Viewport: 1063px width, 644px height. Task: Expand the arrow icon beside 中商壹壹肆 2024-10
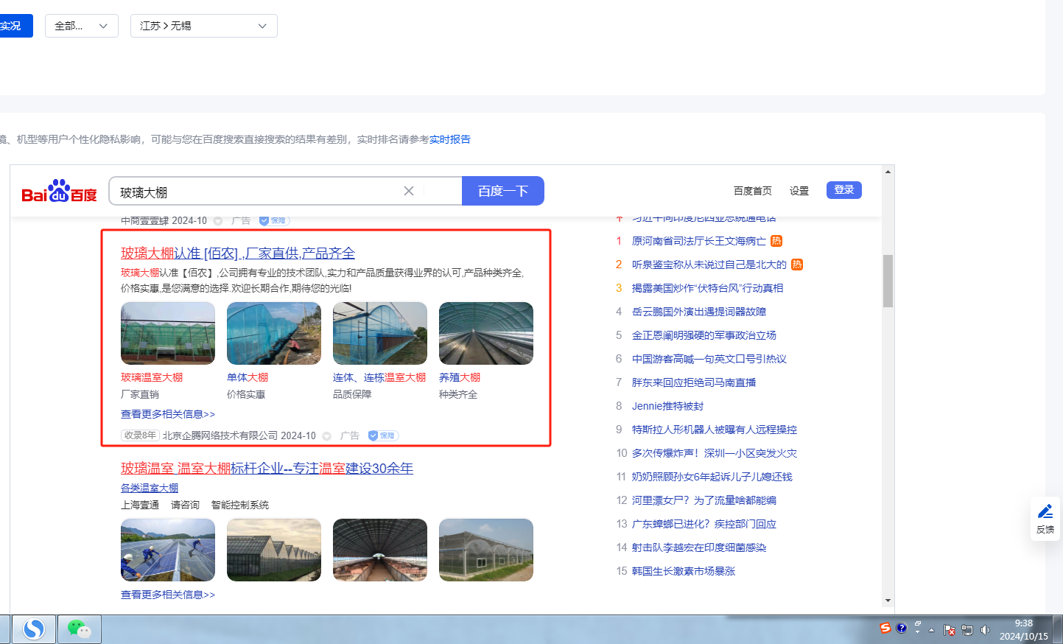pyautogui.click(x=218, y=221)
